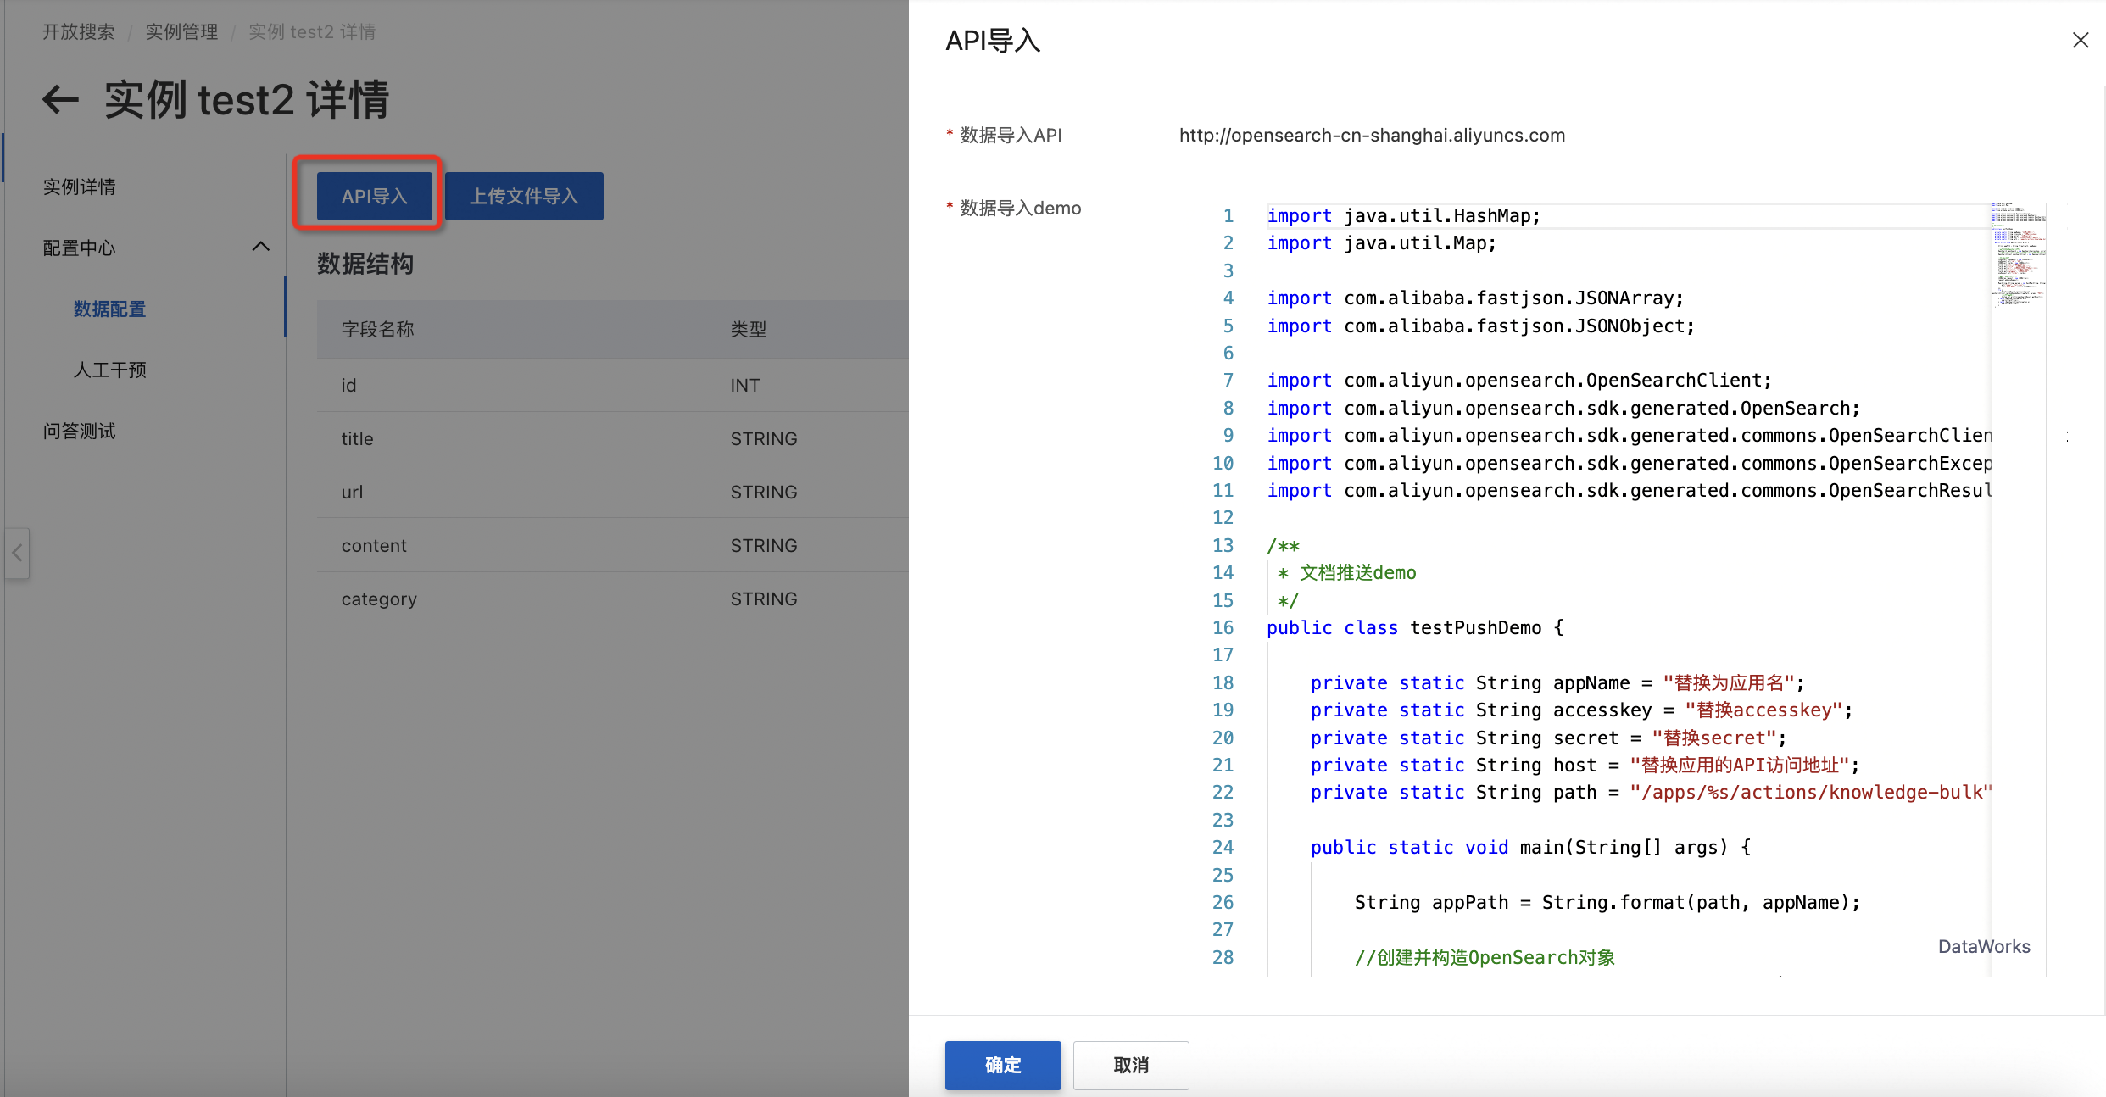Click the highlighted API导入 button
Viewport: 2106px width, 1097px height.
point(376,196)
